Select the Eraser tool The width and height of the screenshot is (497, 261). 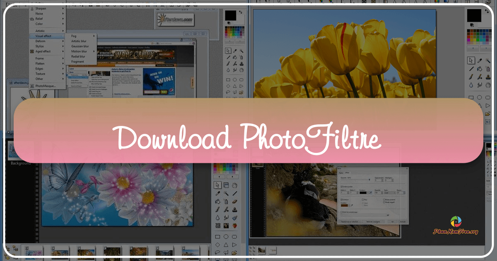[x=234, y=202]
